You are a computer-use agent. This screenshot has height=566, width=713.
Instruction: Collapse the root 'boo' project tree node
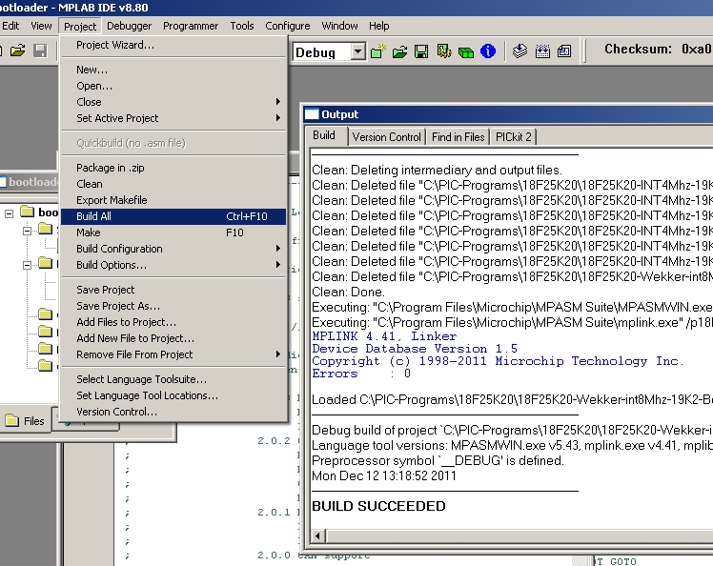click(10, 213)
